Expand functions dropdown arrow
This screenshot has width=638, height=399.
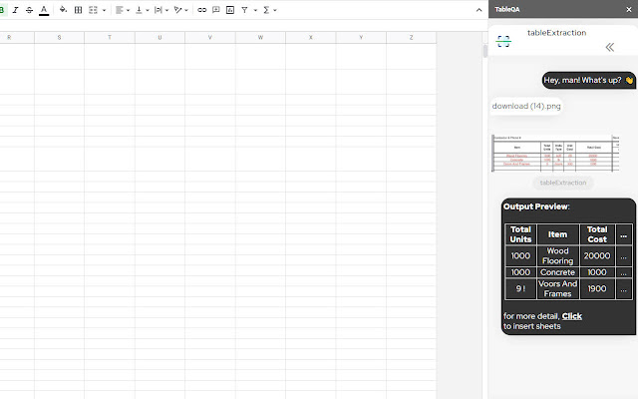275,10
